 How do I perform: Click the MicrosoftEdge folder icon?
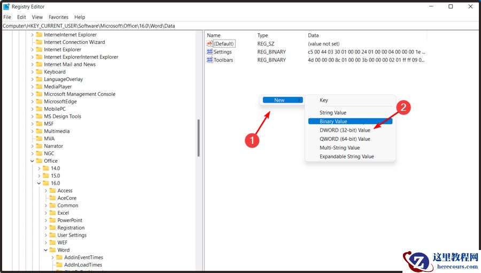38,101
